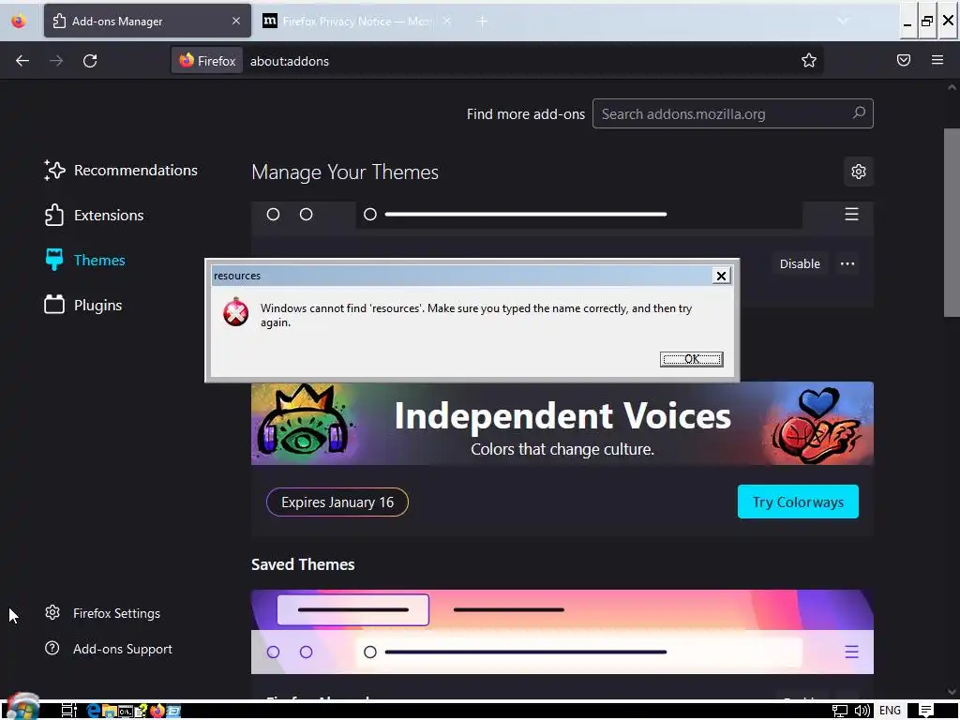Reload the current page
960x720 pixels.
[x=90, y=61]
